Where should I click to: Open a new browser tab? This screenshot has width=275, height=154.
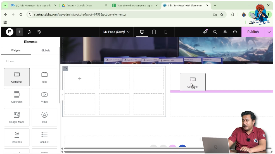pos(215,5)
